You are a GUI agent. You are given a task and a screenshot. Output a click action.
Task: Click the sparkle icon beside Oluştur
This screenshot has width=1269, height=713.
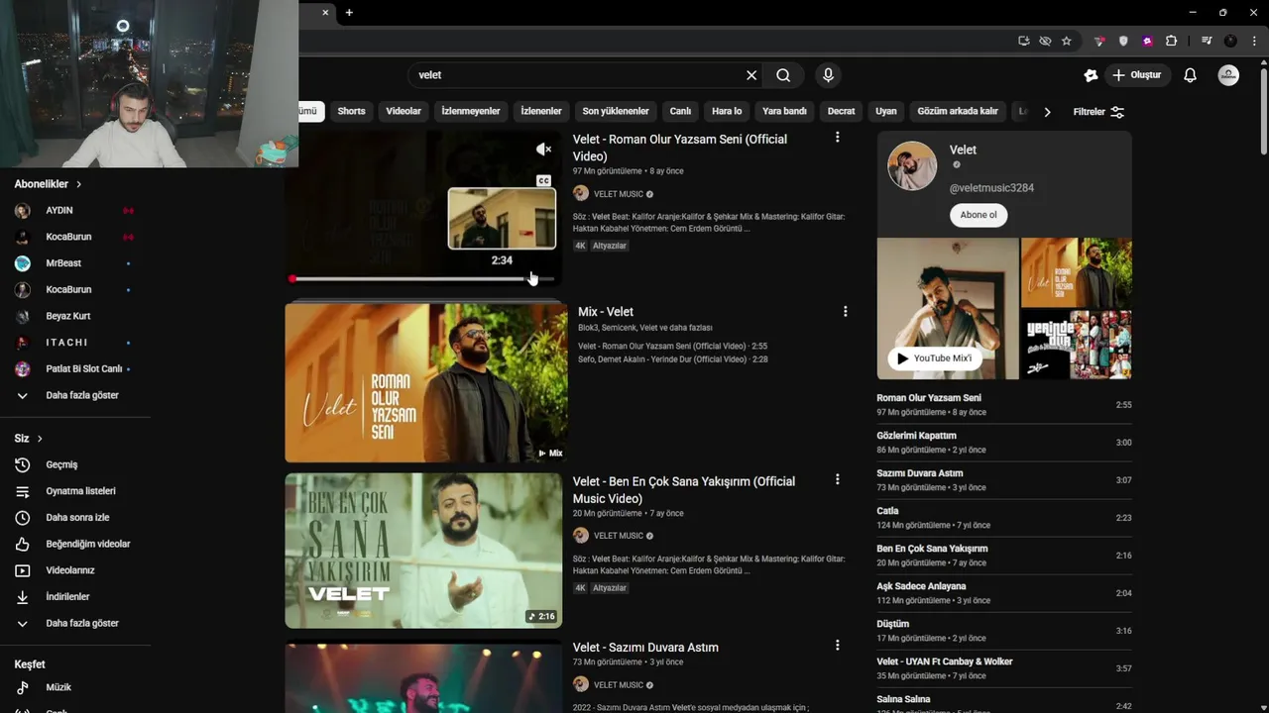(1091, 75)
